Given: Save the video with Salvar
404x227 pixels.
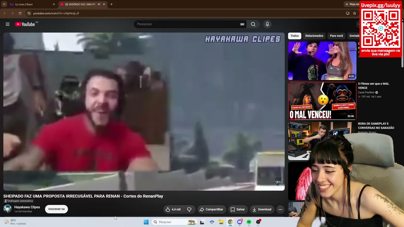Looking at the screenshot, I should 238,209.
